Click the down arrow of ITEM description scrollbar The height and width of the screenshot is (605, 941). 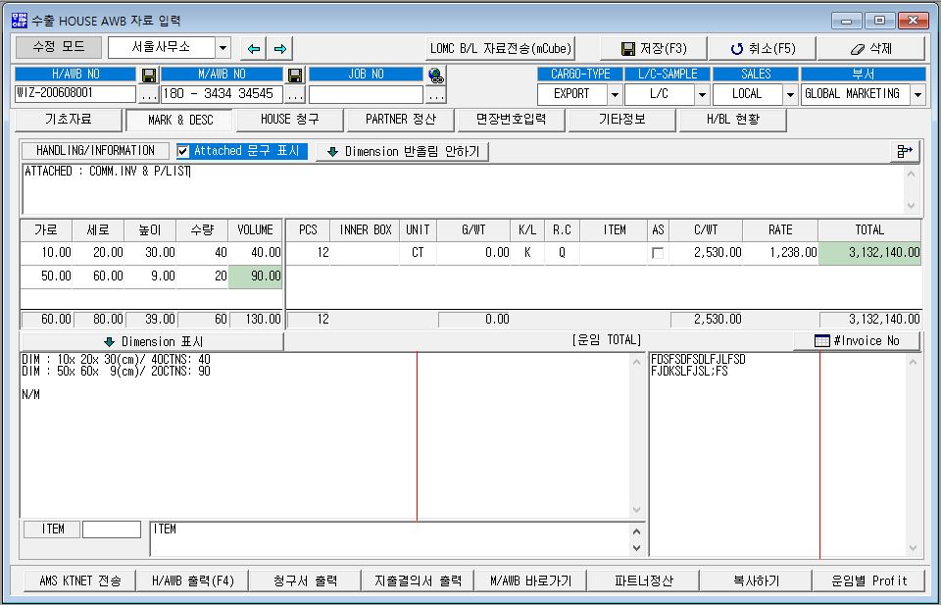(637, 547)
